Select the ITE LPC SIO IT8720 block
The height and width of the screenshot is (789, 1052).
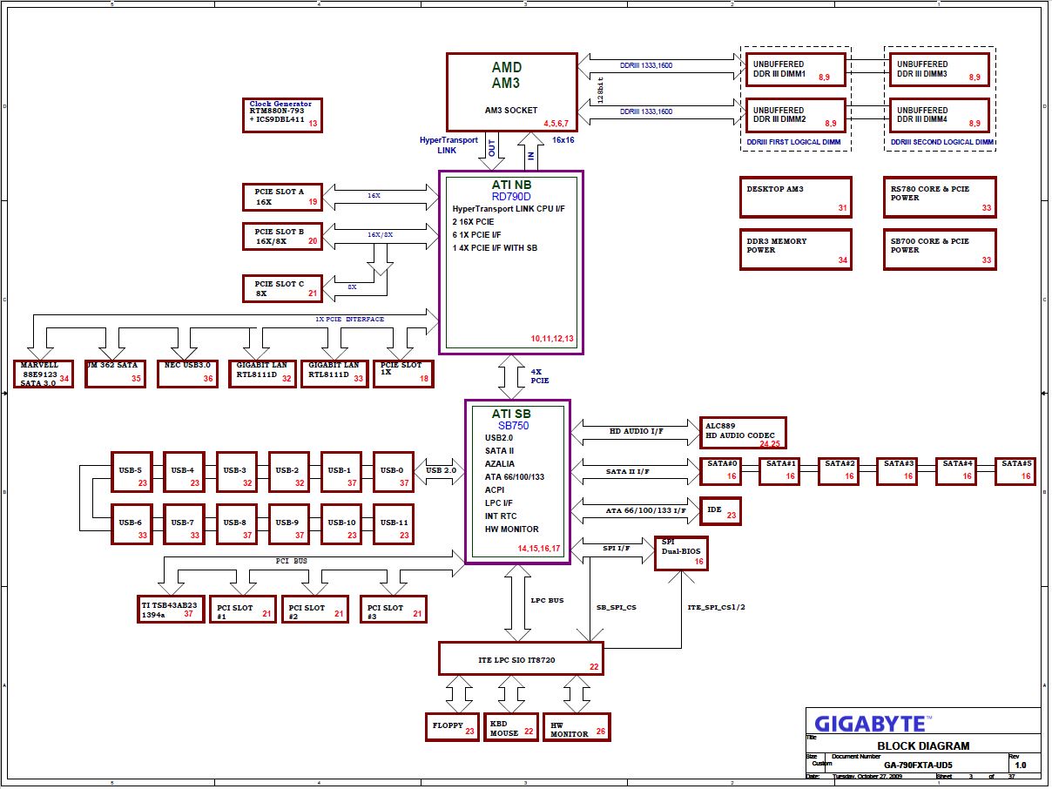tap(521, 658)
